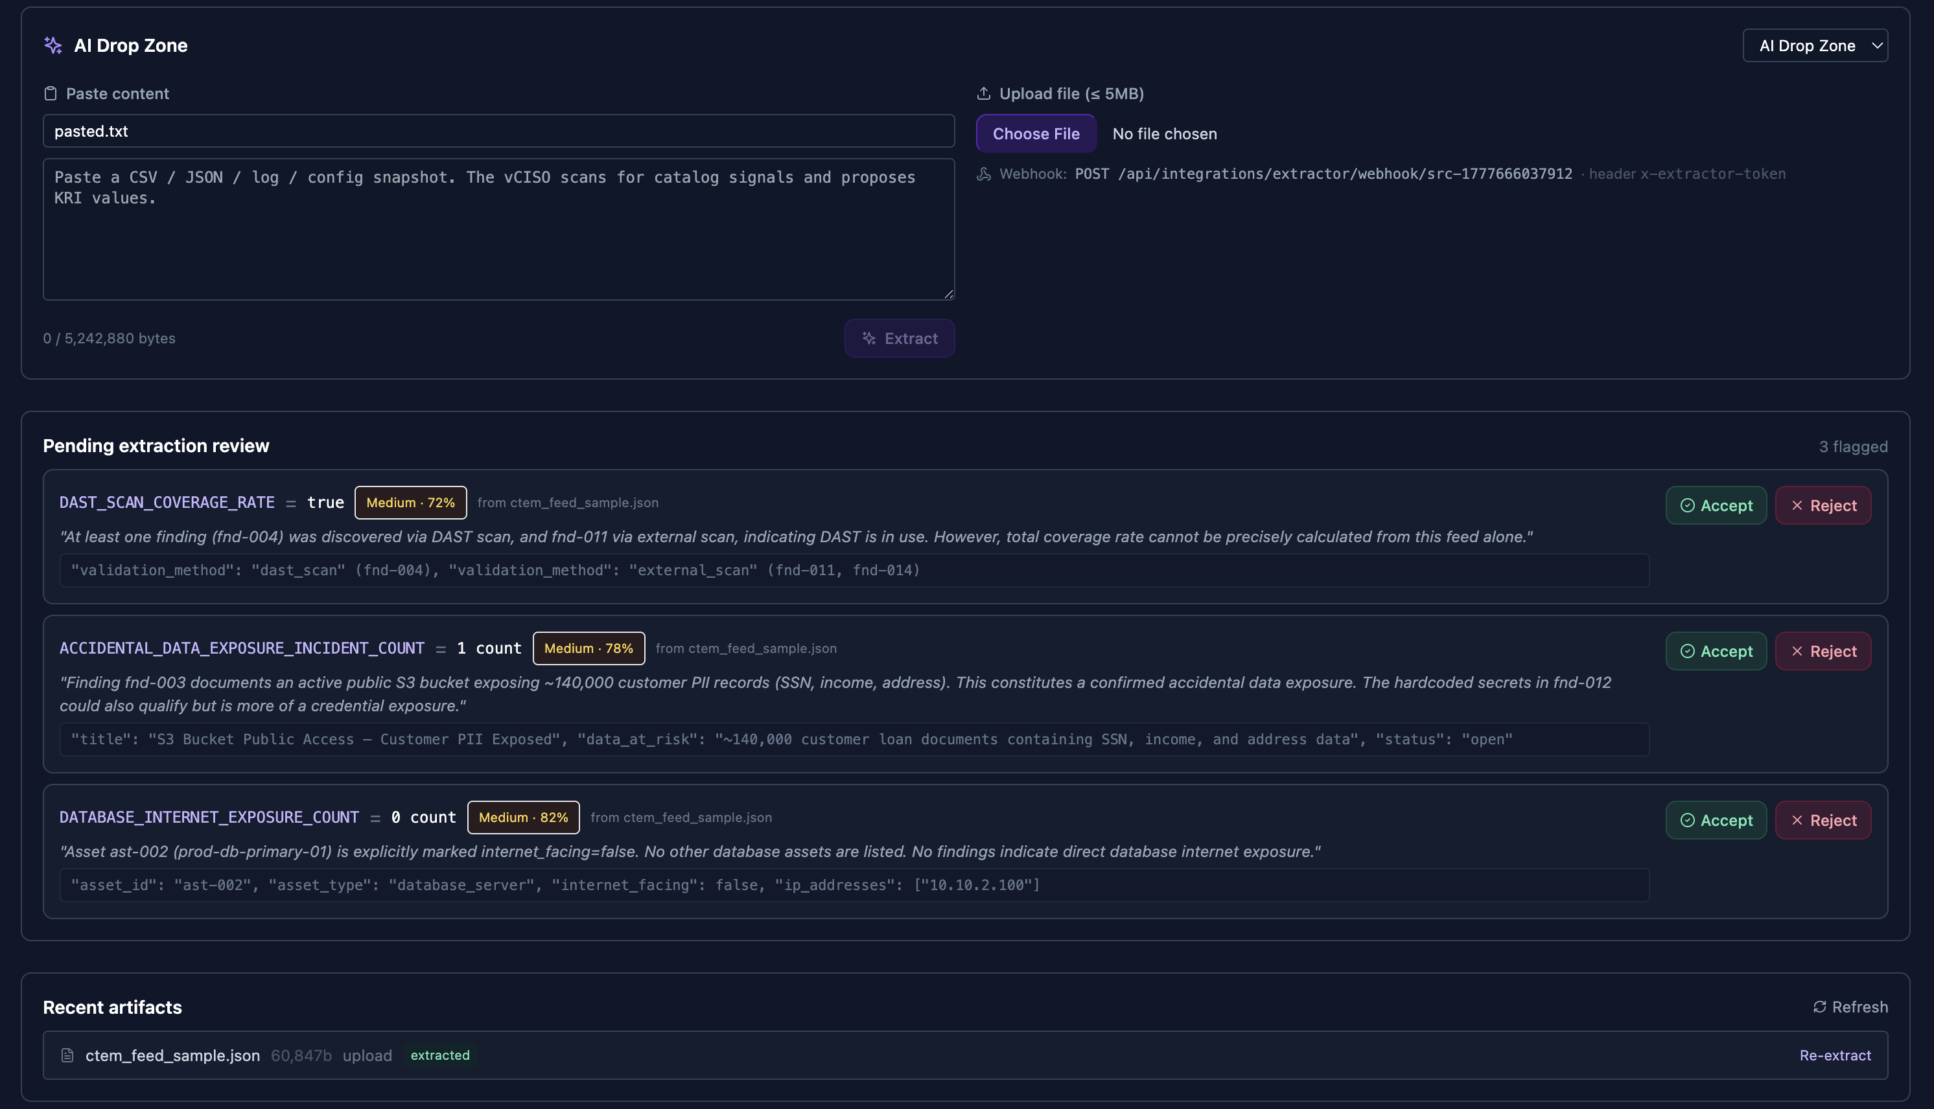Click the Webhook icon beside POST path

[x=984, y=174]
